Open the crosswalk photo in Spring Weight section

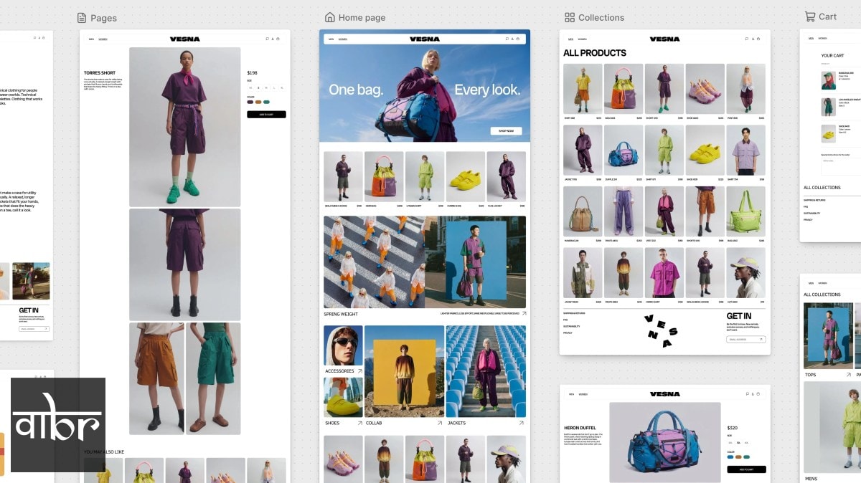pyautogui.click(x=374, y=262)
